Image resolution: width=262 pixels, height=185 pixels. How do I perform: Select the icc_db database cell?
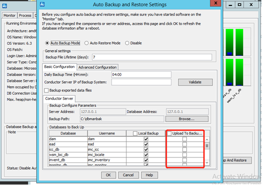click(68, 150)
